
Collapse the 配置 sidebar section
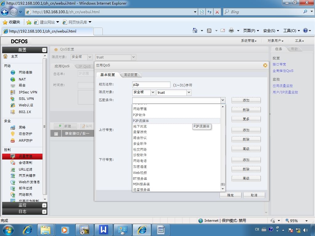[x=44, y=50]
